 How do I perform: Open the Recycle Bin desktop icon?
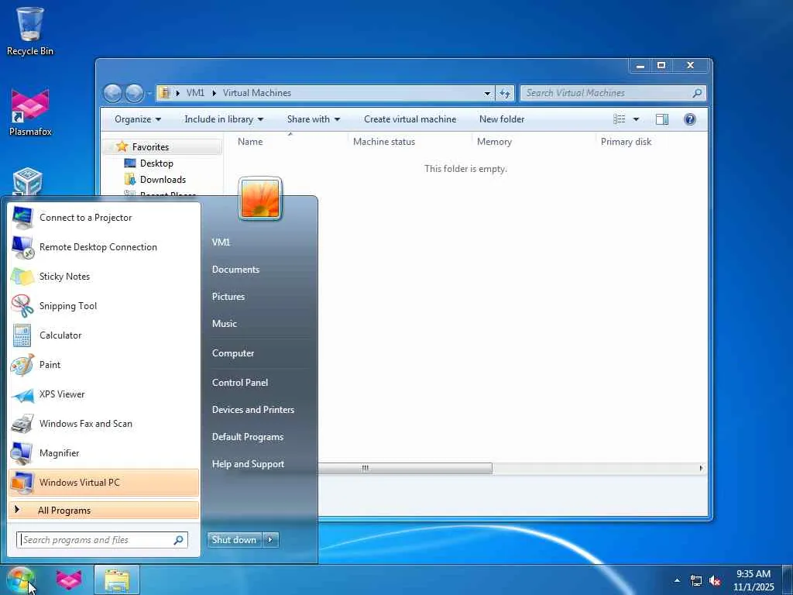[30, 30]
